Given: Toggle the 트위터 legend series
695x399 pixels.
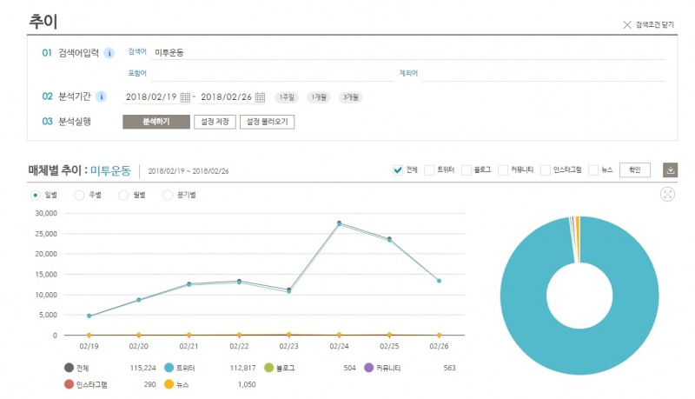Looking at the screenshot, I should coord(169,368).
